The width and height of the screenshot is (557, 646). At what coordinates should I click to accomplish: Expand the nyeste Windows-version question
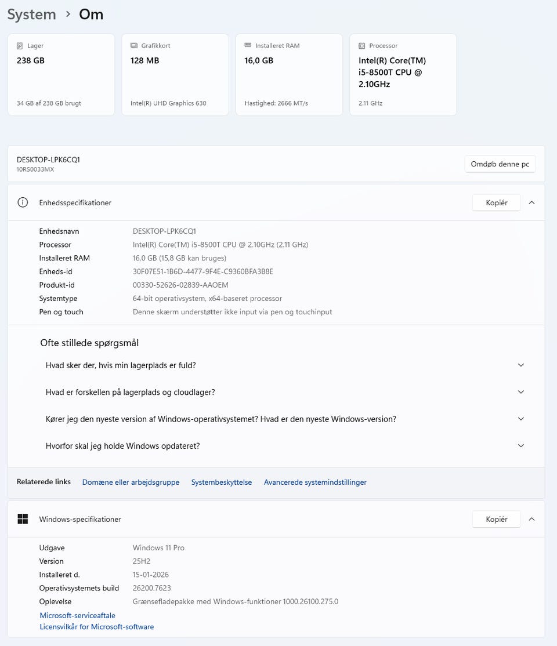[520, 419]
